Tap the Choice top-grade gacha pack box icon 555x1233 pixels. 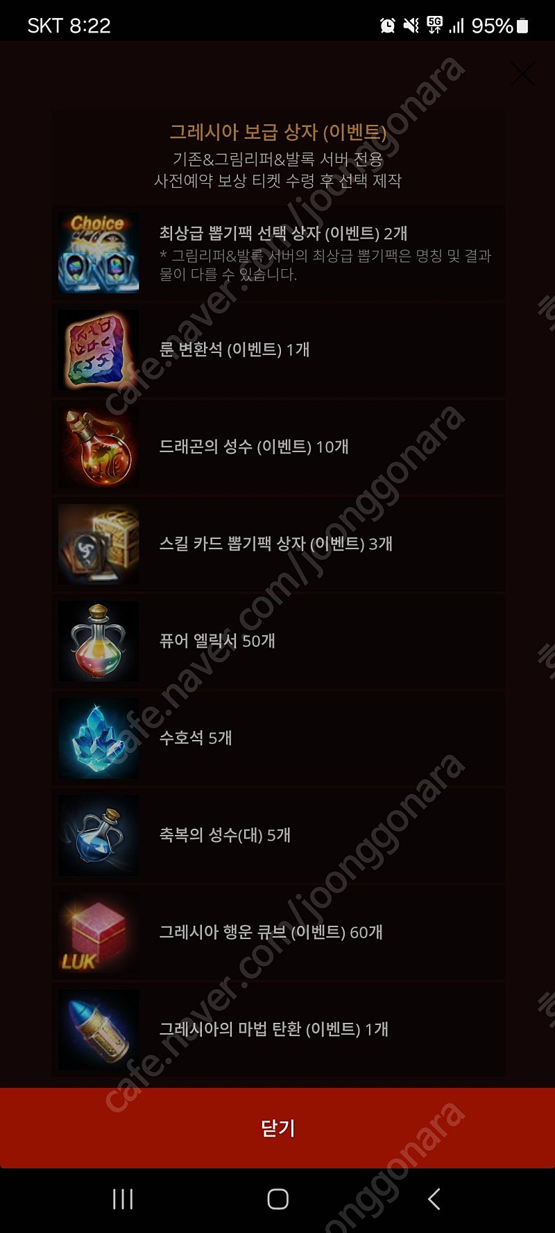tap(99, 252)
